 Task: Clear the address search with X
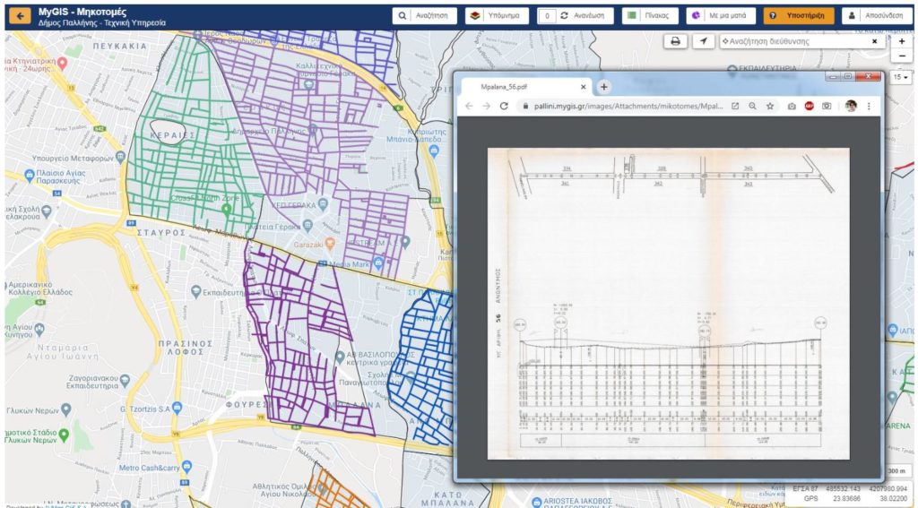pyautogui.click(x=875, y=41)
